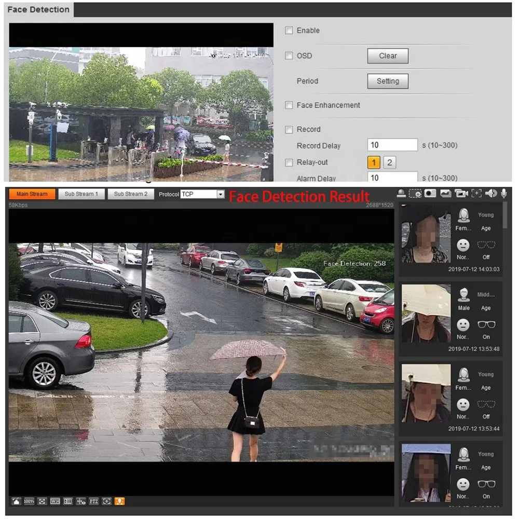Enable the Face Detection feature checkbox
The image size is (519, 519).
(x=289, y=31)
